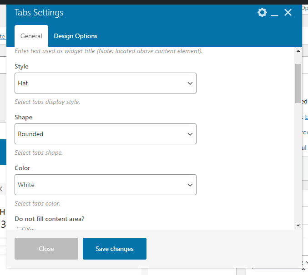This screenshot has height=275, width=308.
Task: Click the left-pointing arrow behind the dialog's left edge
Action: 1,189
